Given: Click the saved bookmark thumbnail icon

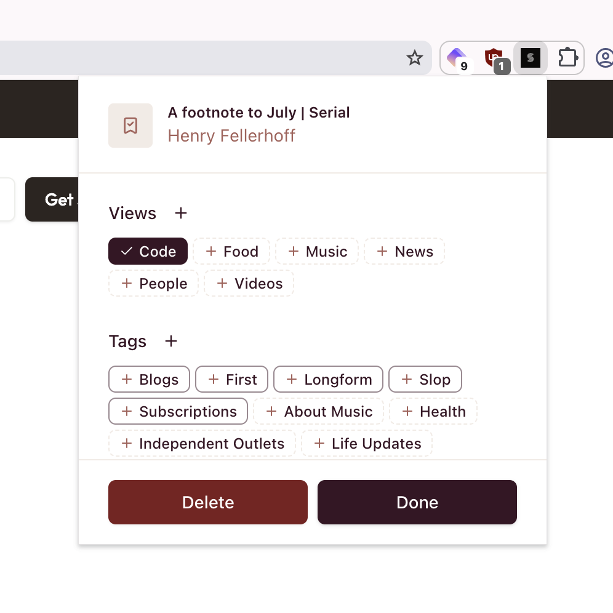Looking at the screenshot, I should click(x=130, y=126).
